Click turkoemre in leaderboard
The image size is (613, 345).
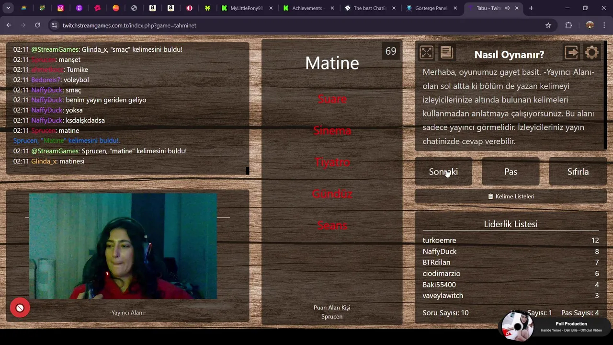(439, 241)
